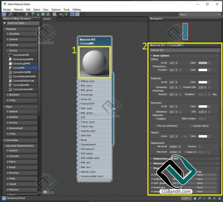
Task: Close the Material/Map Browser panel
Action: 38,19
